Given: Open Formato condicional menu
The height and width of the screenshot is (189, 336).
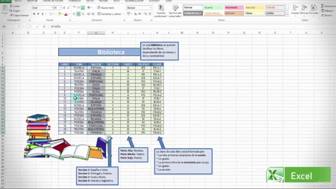Looking at the screenshot, I should [161, 11].
